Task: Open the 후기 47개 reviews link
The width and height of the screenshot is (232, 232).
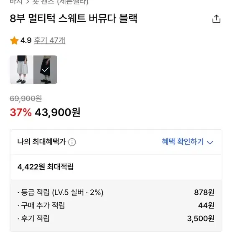Action: [50, 41]
